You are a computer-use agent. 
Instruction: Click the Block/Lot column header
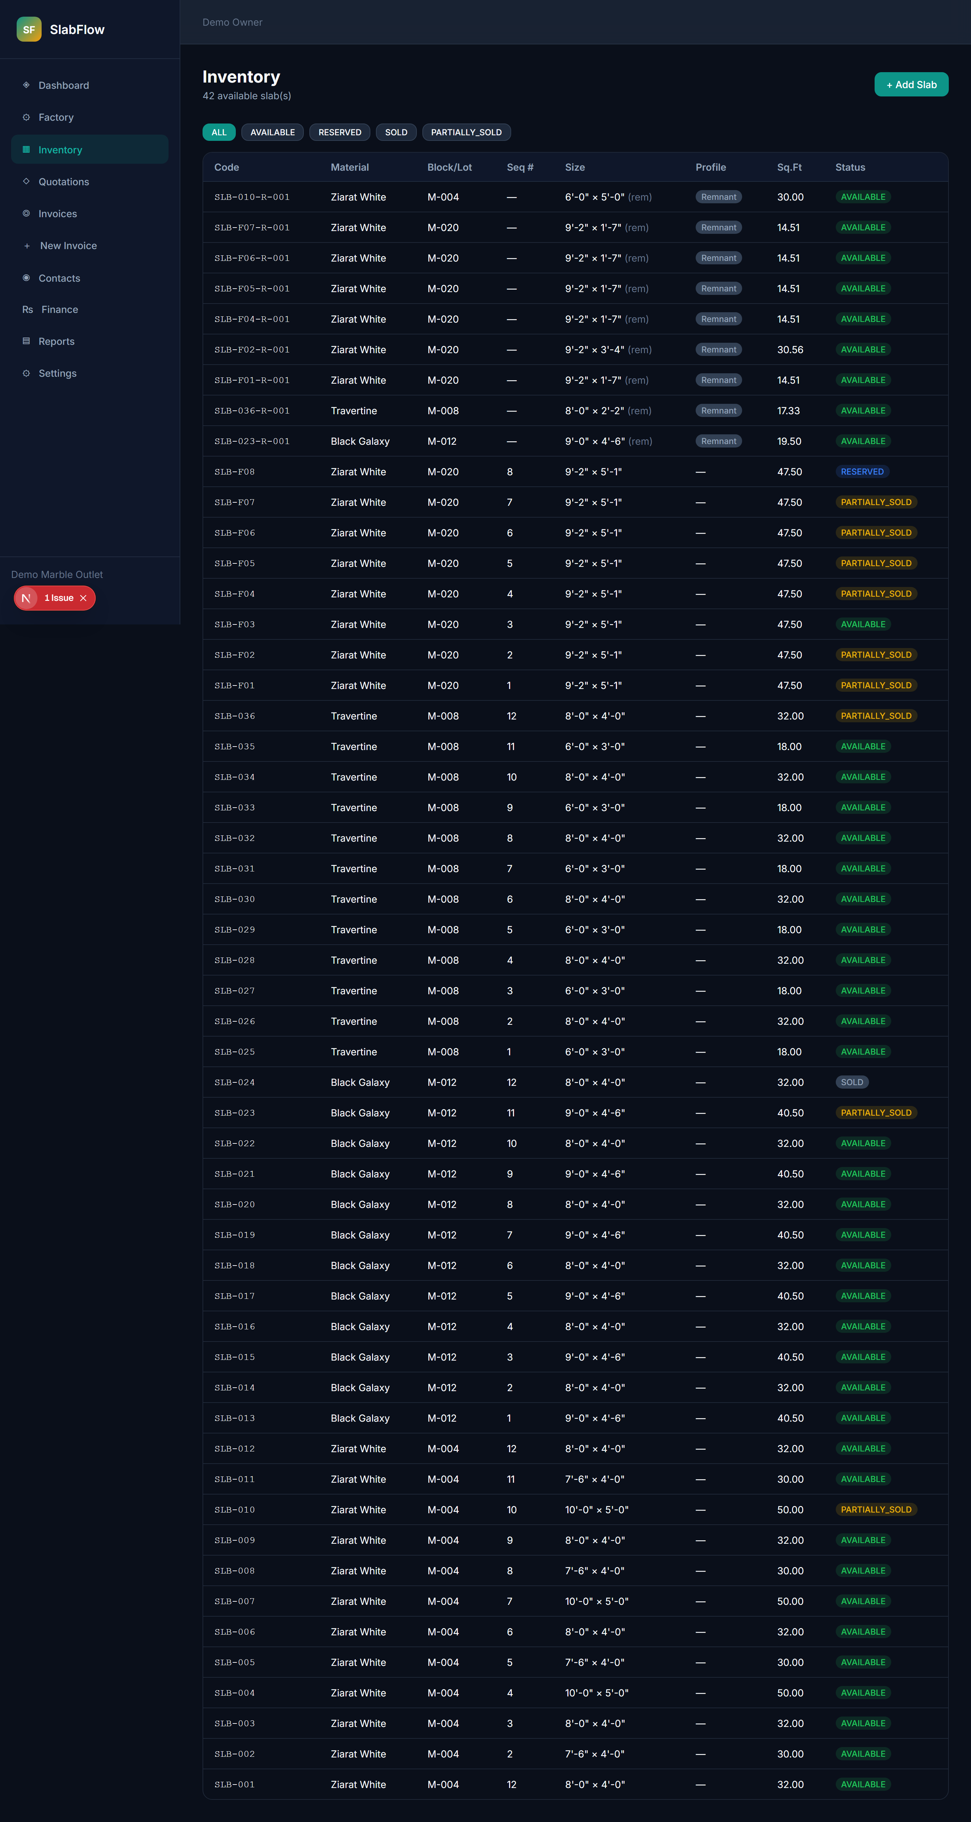pos(450,168)
